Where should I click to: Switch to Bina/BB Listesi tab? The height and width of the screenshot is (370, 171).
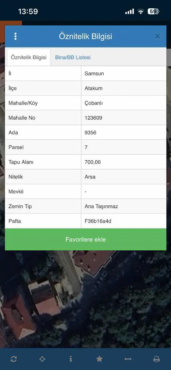point(73,57)
